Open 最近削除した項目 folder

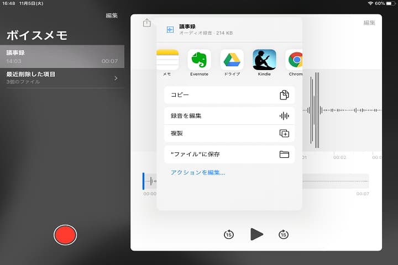click(62, 78)
